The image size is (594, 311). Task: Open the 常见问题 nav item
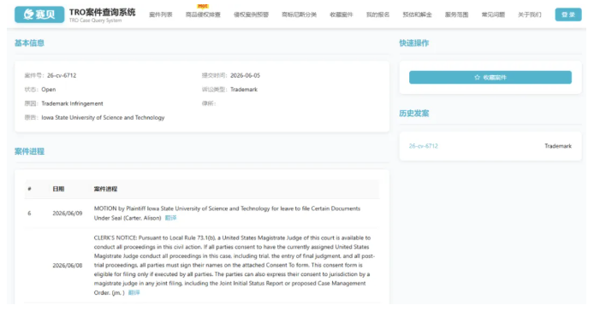(493, 15)
